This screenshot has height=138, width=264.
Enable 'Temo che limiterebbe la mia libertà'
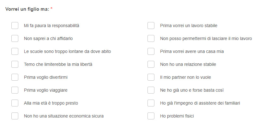coord(15,64)
